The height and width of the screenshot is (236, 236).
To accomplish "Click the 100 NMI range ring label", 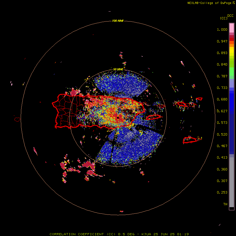I will click(x=118, y=21).
